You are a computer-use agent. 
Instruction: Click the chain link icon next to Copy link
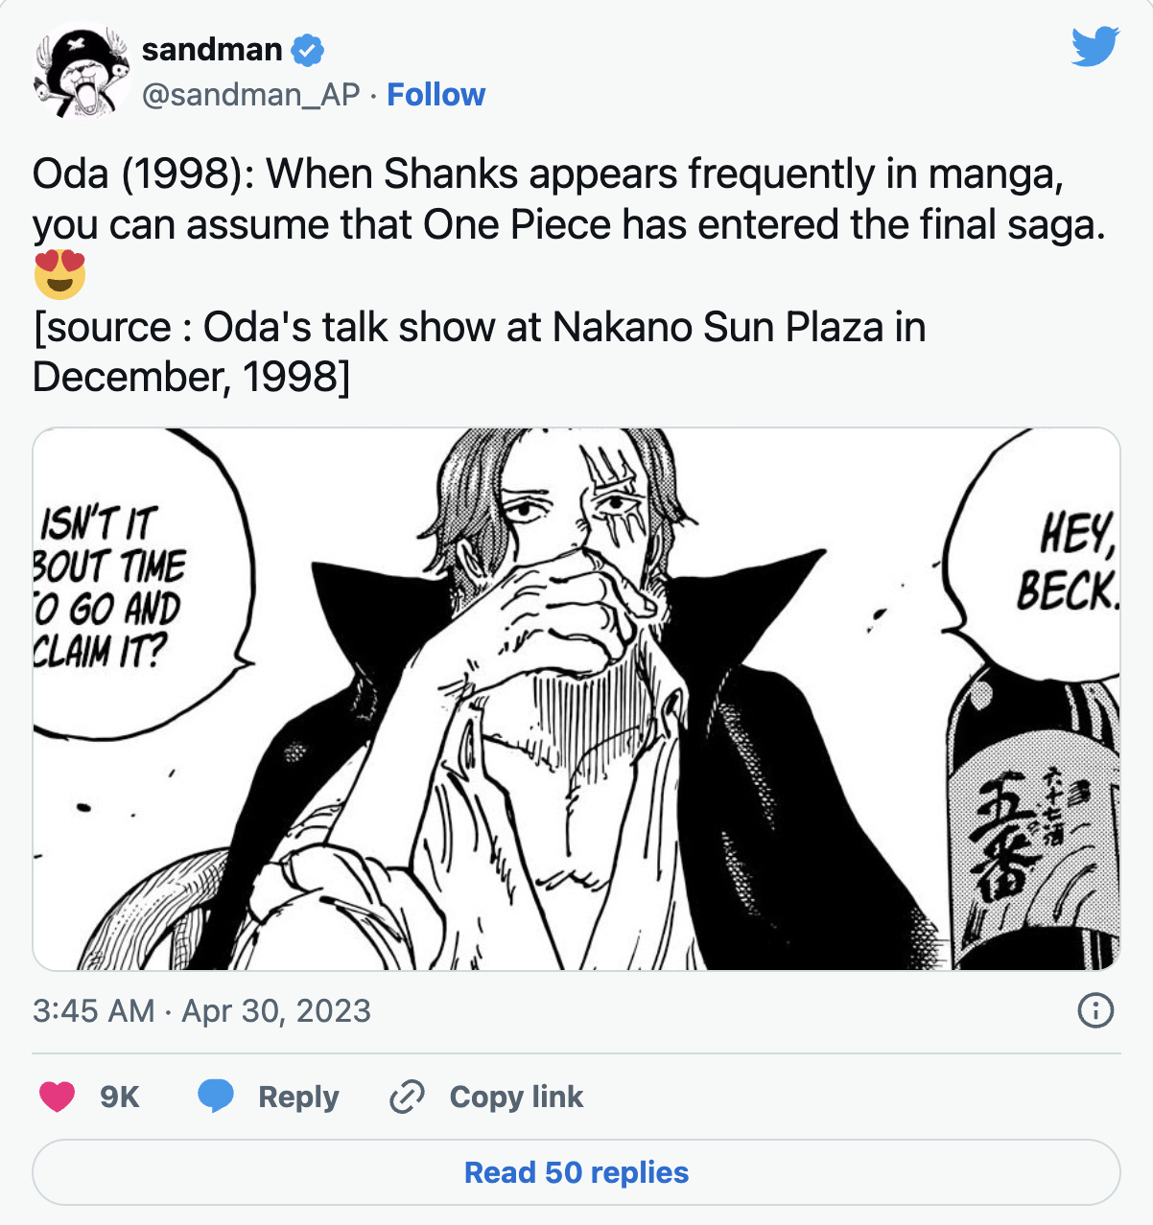point(407,1097)
